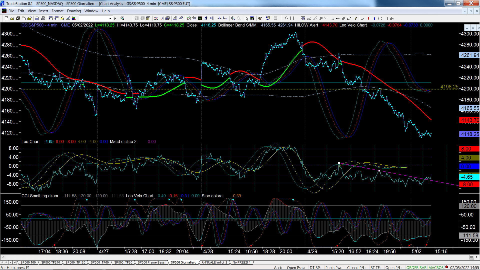Click the red 4143.70 price axis label
This screenshot has width=480, height=270.
tap(469, 120)
